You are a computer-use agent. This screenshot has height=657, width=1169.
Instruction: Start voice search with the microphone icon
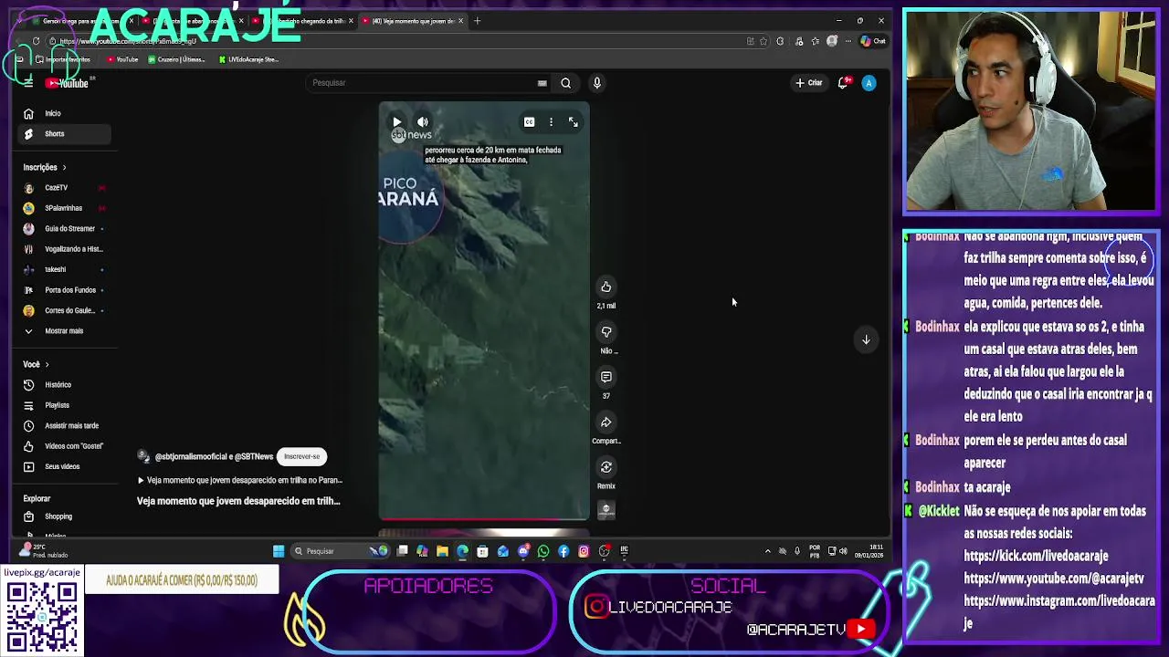[x=597, y=83]
